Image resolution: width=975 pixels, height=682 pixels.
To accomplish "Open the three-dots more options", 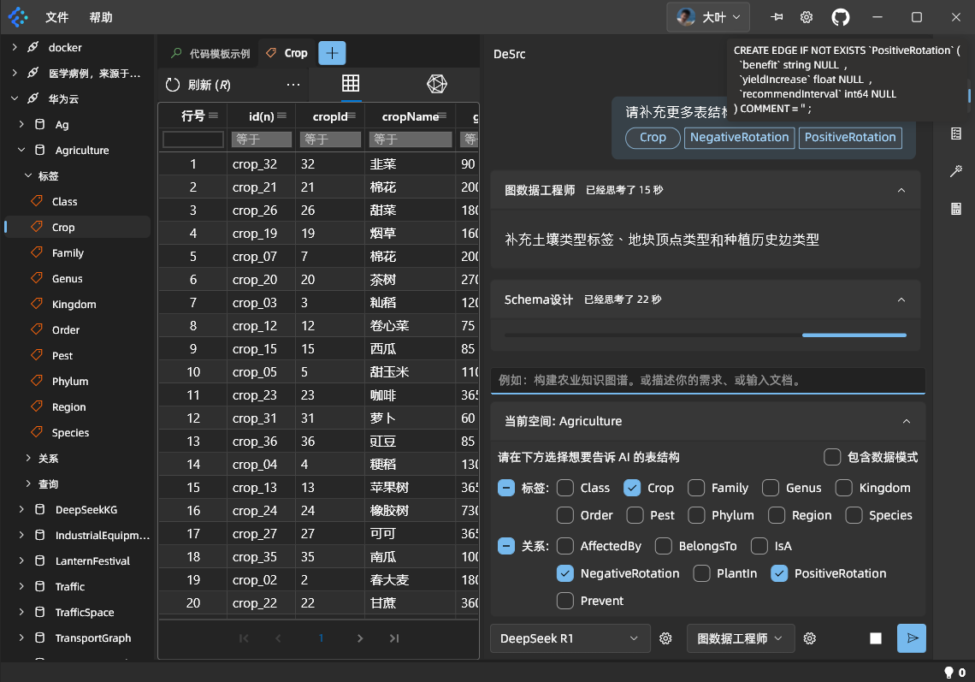I will (x=292, y=85).
